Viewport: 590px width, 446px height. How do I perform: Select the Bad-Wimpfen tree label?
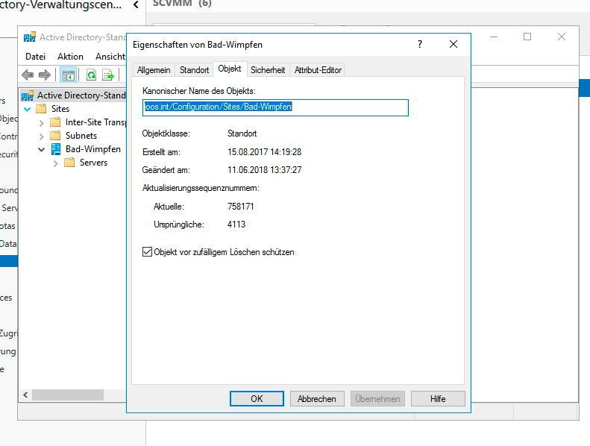[93, 149]
